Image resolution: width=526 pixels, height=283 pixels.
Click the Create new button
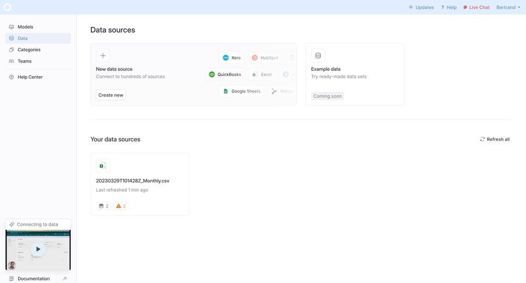[110, 95]
